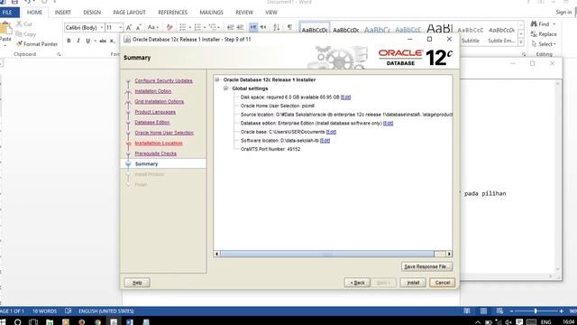Click the Italic formatting icon in Word
Screen dimensions: 577x325
(78, 41)
